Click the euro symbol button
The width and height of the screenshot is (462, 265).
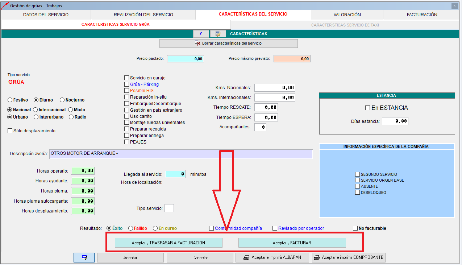tap(201, 34)
